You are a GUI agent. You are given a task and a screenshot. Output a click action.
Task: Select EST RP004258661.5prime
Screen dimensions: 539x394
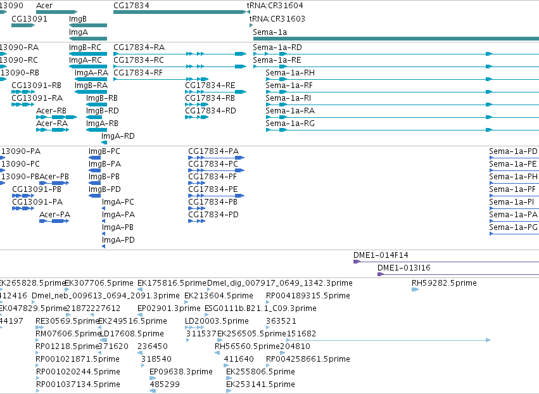[268, 365]
